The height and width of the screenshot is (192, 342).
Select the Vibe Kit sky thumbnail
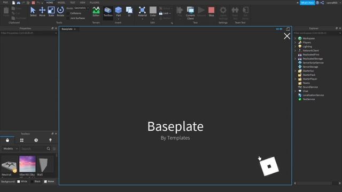click(x=27, y=164)
